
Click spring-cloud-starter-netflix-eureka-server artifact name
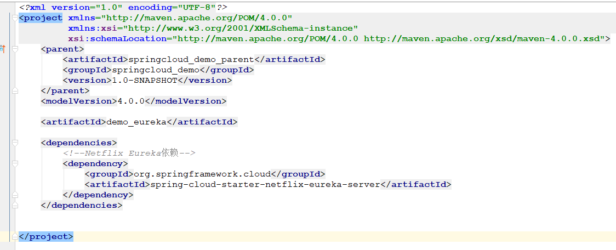[x=265, y=184]
